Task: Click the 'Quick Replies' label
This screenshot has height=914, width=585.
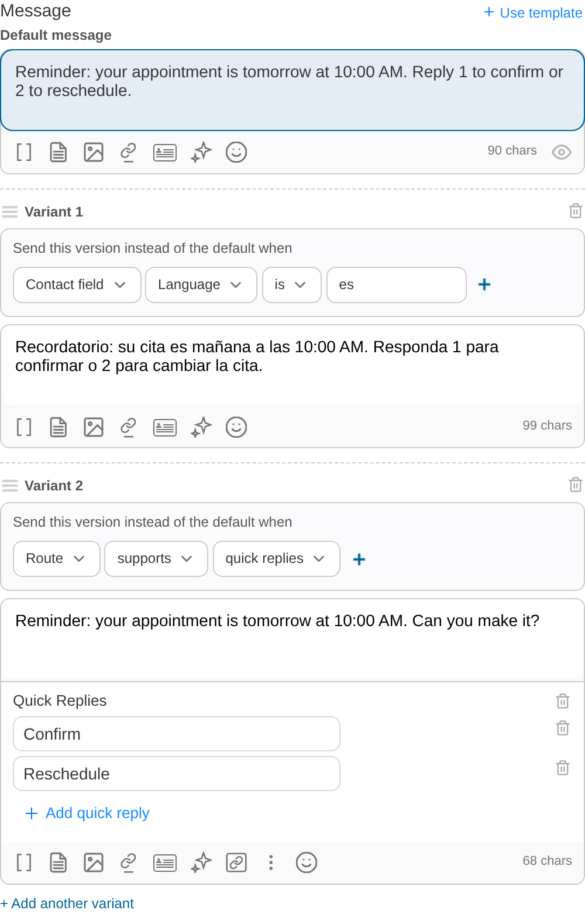Action: click(x=60, y=701)
